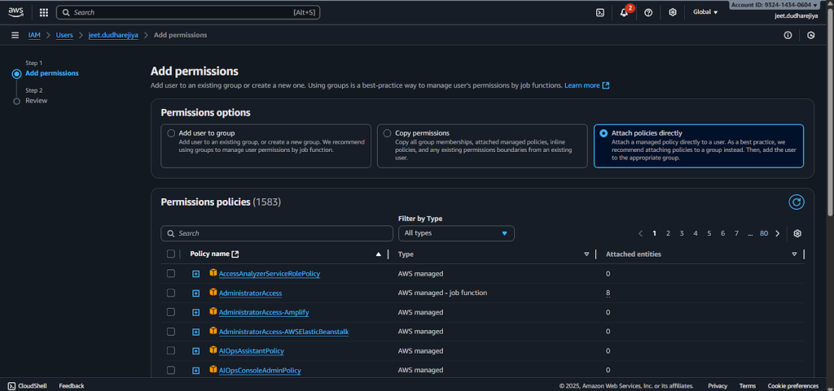Click the top AWS search bar

tap(188, 12)
